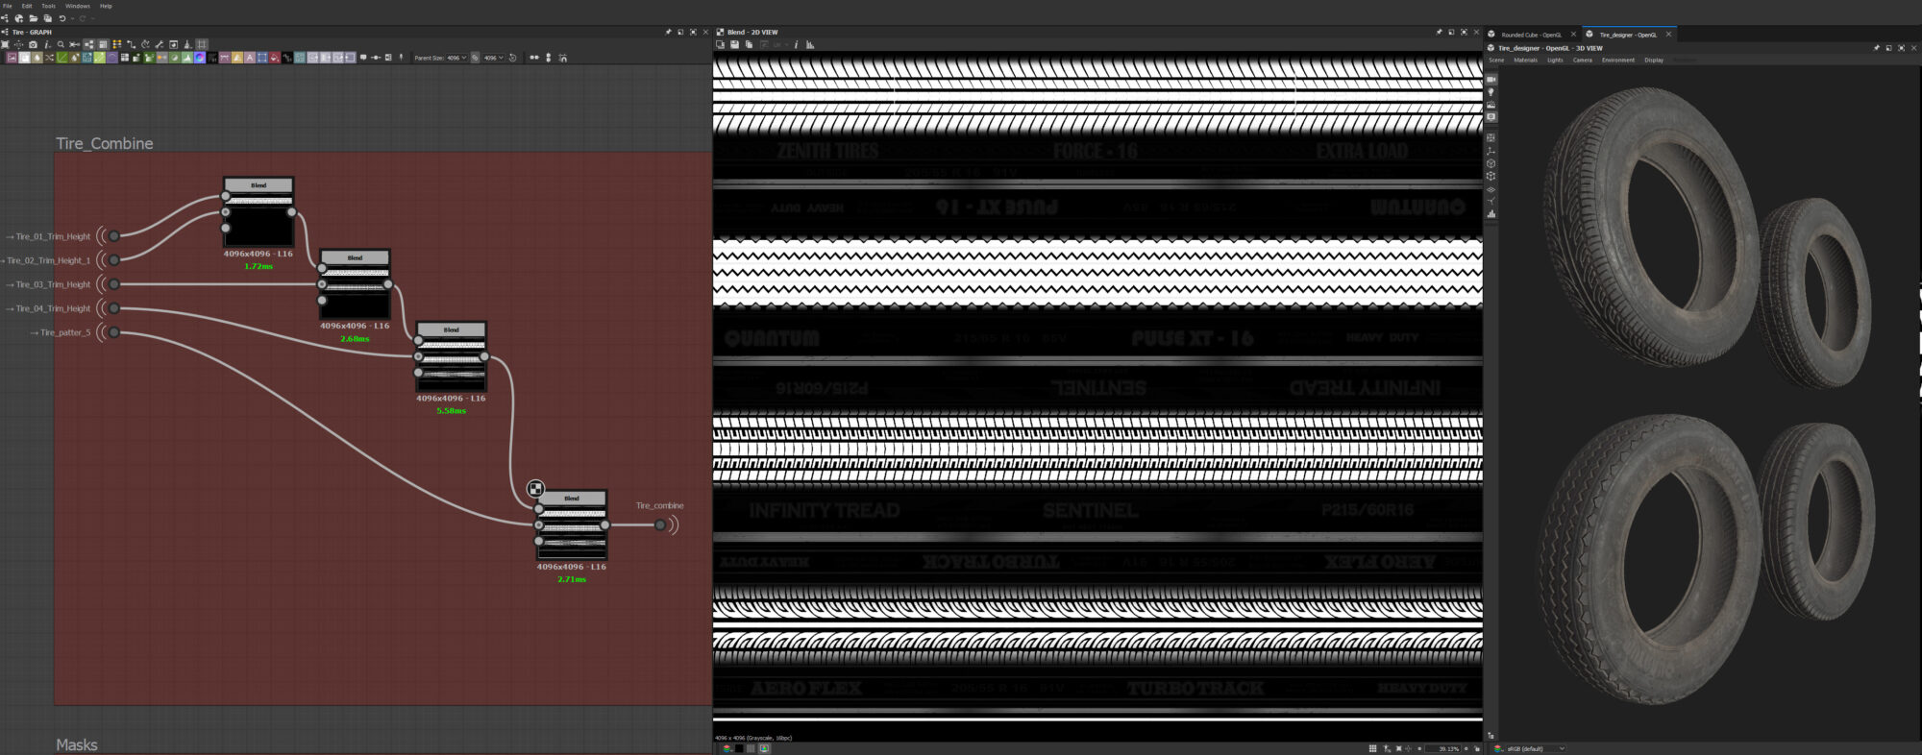Open the Scene menu in 3D view
1922x755 pixels.
coord(1496,60)
